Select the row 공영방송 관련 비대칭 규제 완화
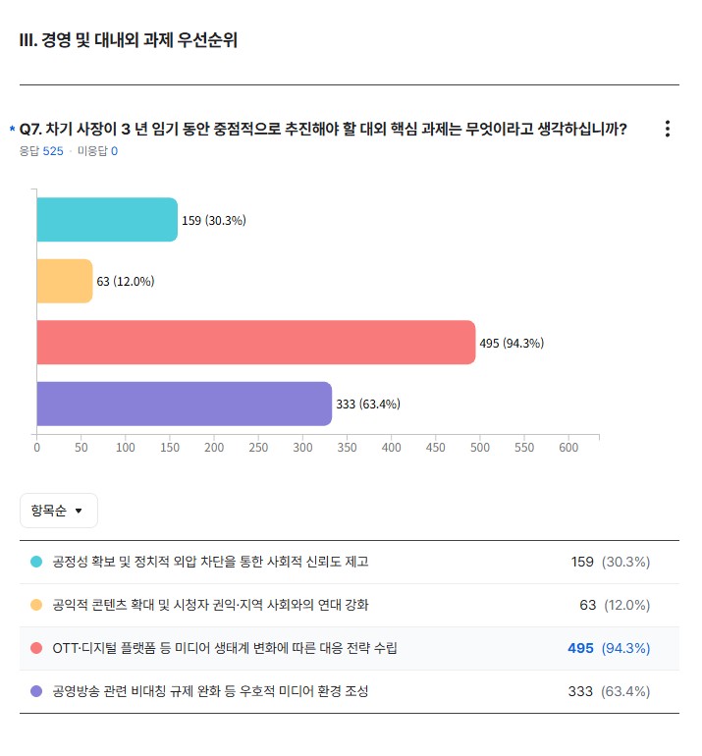This screenshot has height=756, width=702. click(350, 691)
